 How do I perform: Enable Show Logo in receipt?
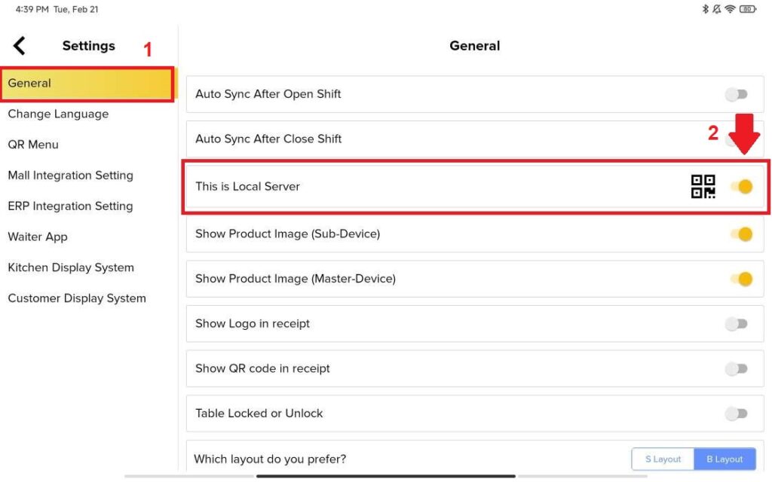point(737,324)
